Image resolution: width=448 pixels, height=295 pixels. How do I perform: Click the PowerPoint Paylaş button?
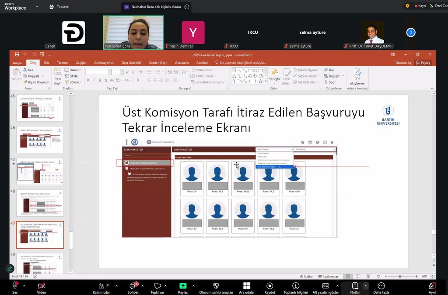[423, 63]
